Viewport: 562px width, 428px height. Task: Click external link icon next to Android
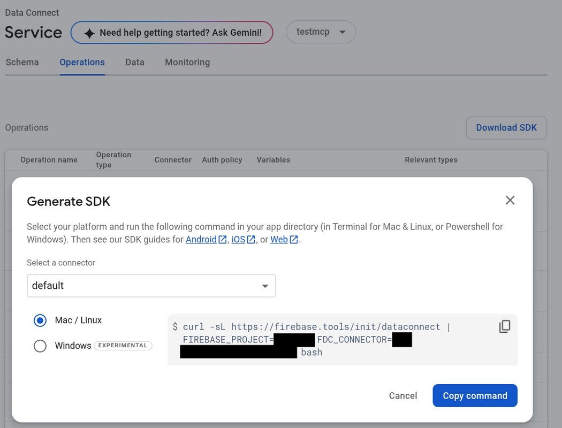[222, 240]
